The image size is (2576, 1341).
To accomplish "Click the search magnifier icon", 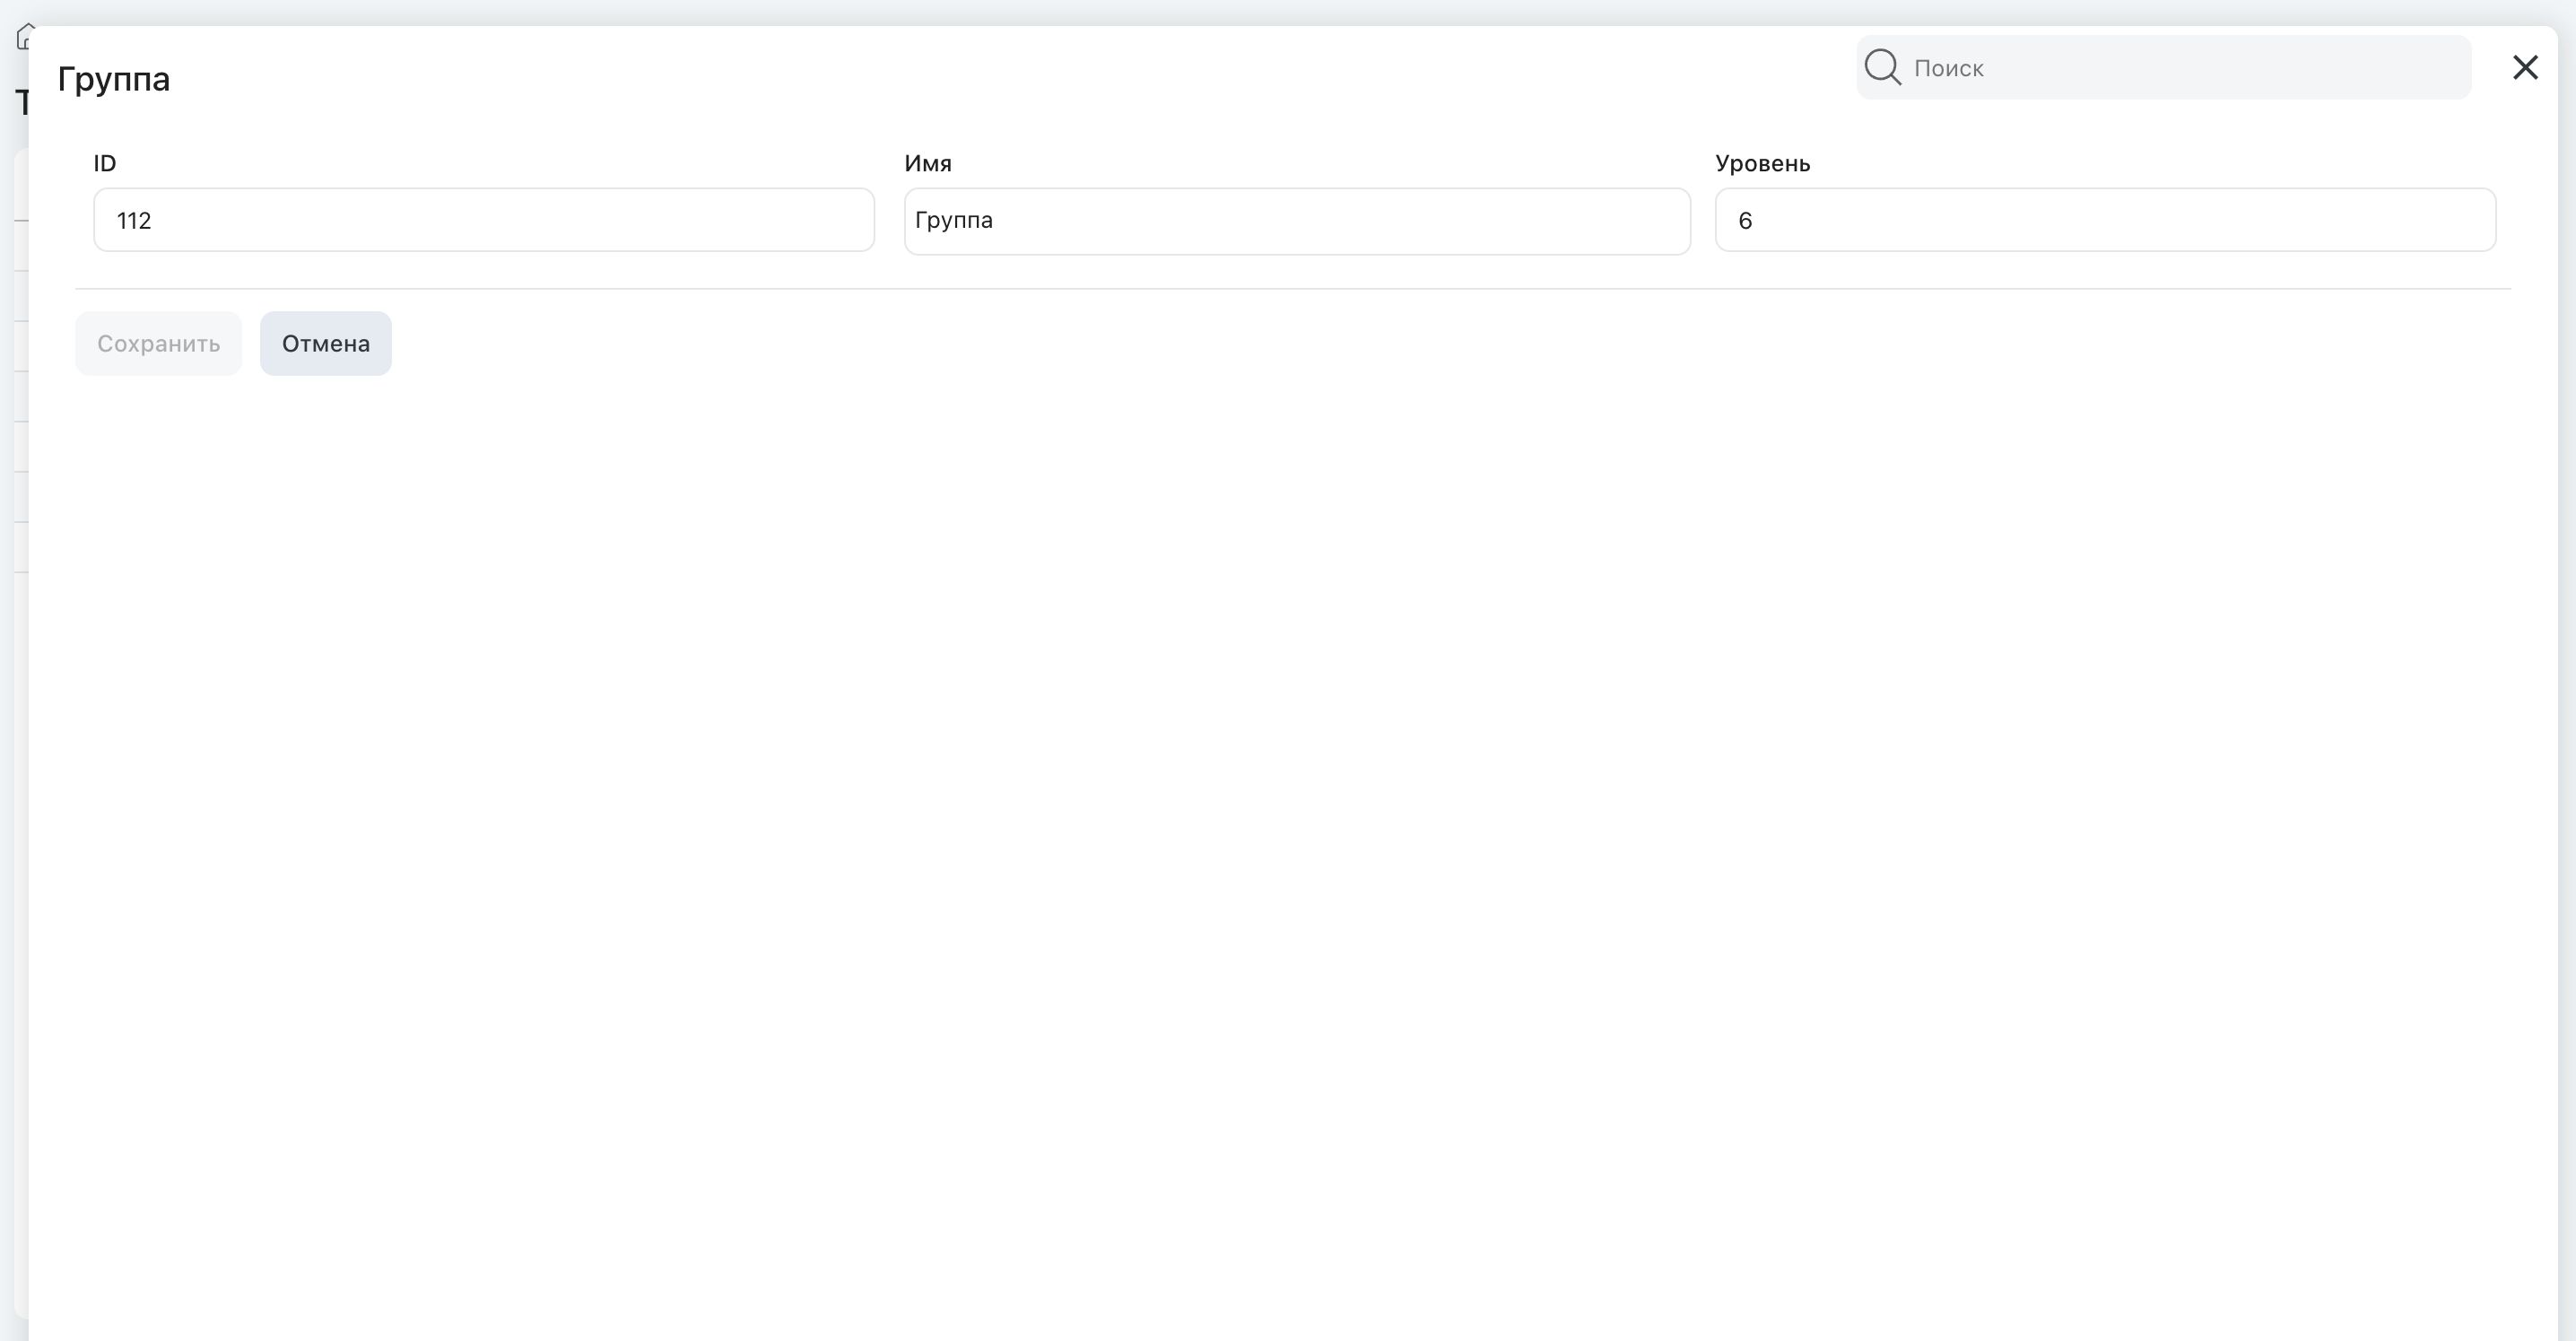I will (1882, 67).
